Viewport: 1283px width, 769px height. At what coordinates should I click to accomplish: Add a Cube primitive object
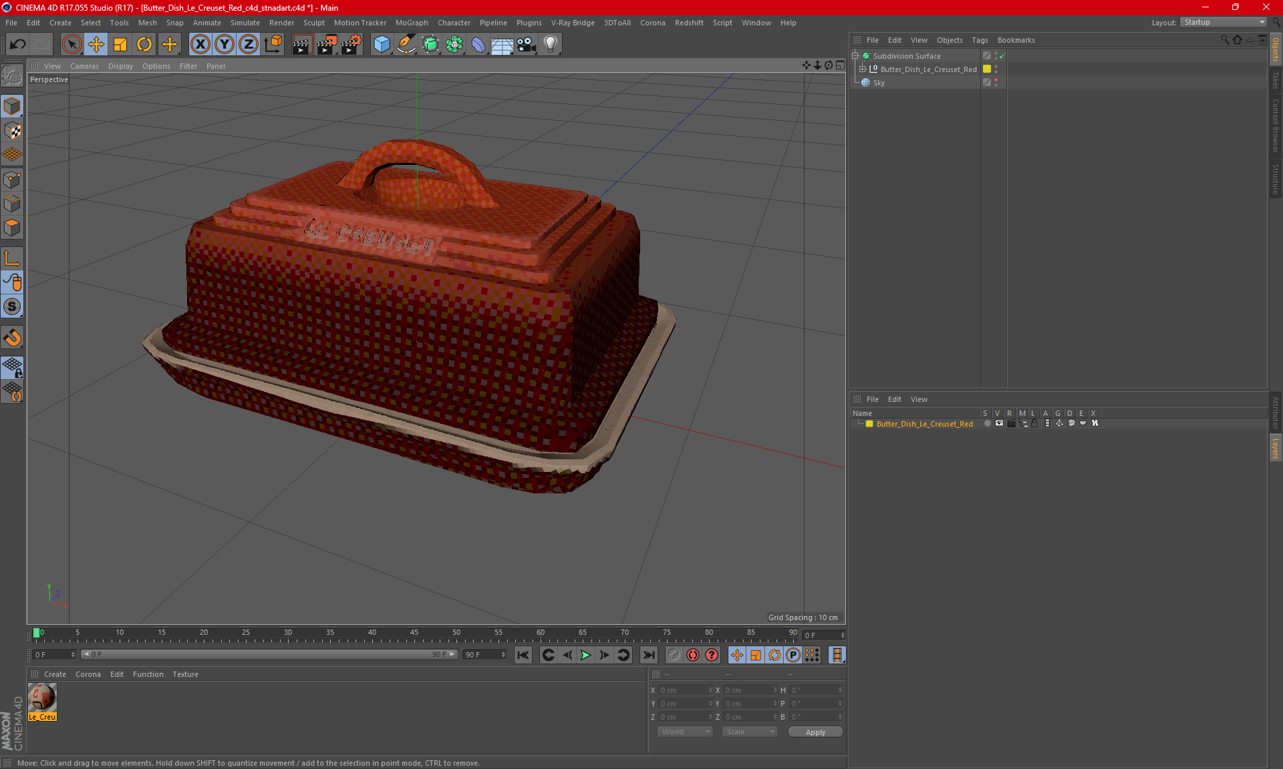(x=382, y=44)
